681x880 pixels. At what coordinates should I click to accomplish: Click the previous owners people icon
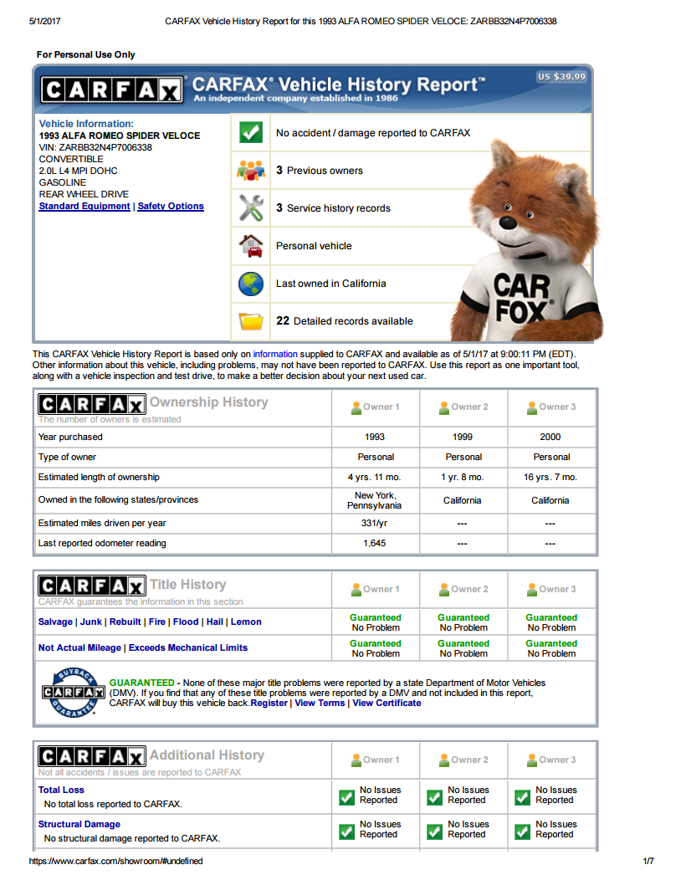coord(250,170)
